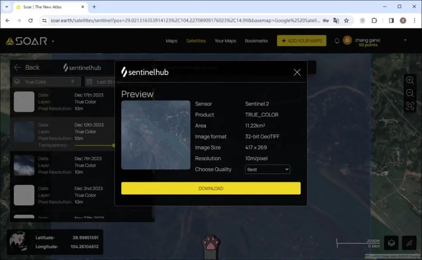
Task: Open a new browser tab
Action: pos(94,7)
